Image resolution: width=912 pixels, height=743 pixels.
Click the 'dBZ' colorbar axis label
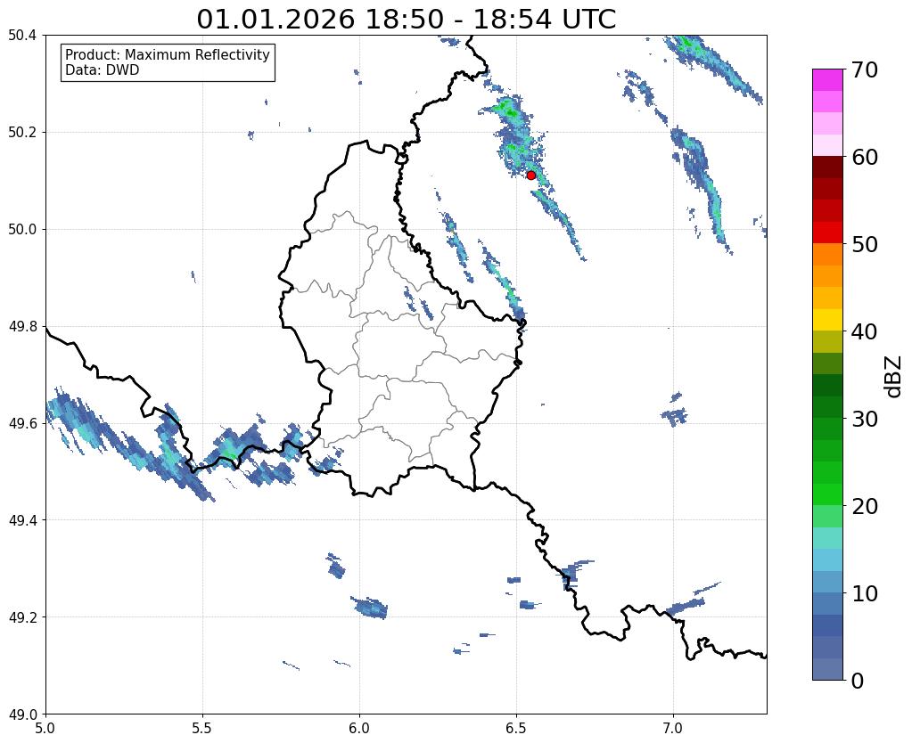pos(894,377)
